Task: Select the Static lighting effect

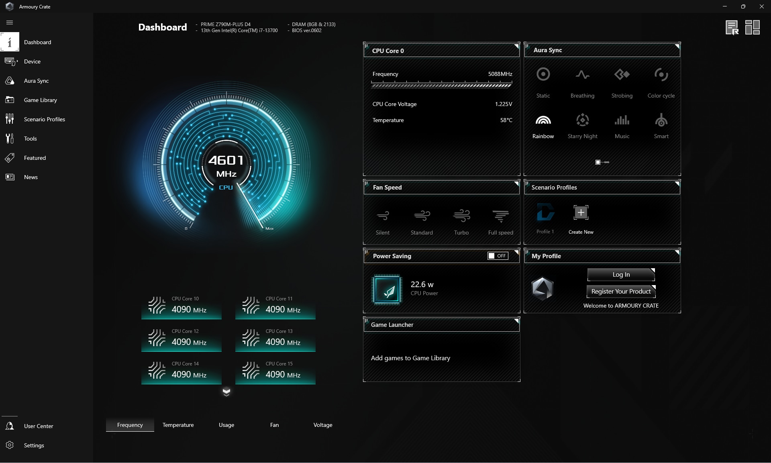Action: point(543,83)
